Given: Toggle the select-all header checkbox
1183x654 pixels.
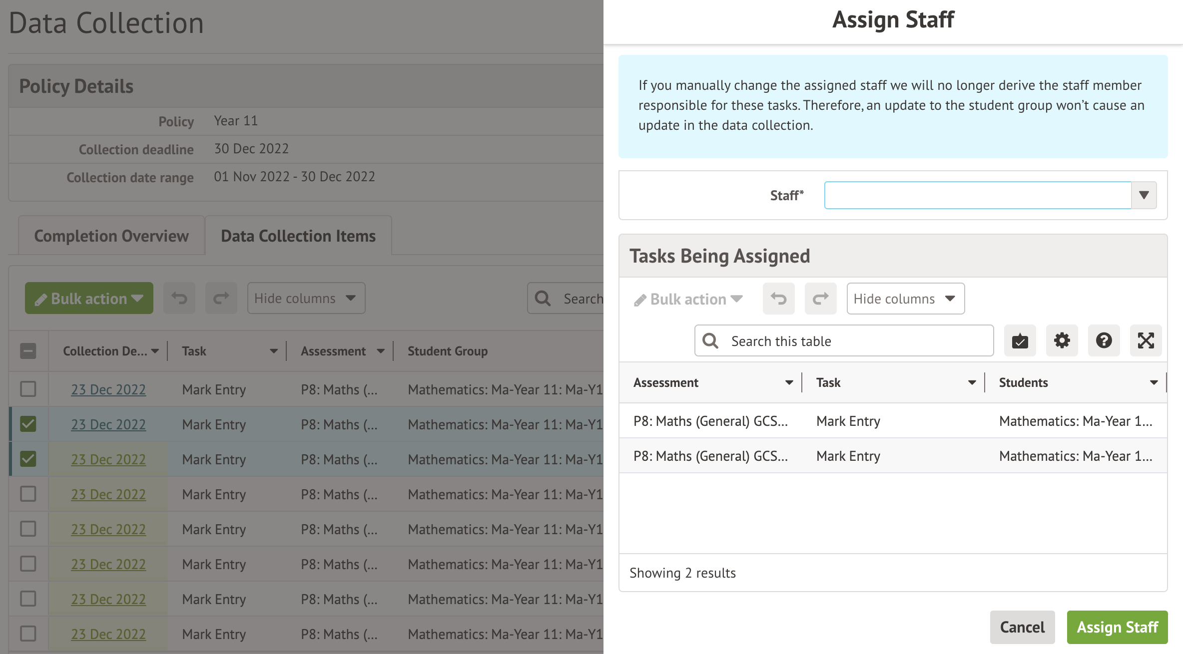Looking at the screenshot, I should (28, 351).
